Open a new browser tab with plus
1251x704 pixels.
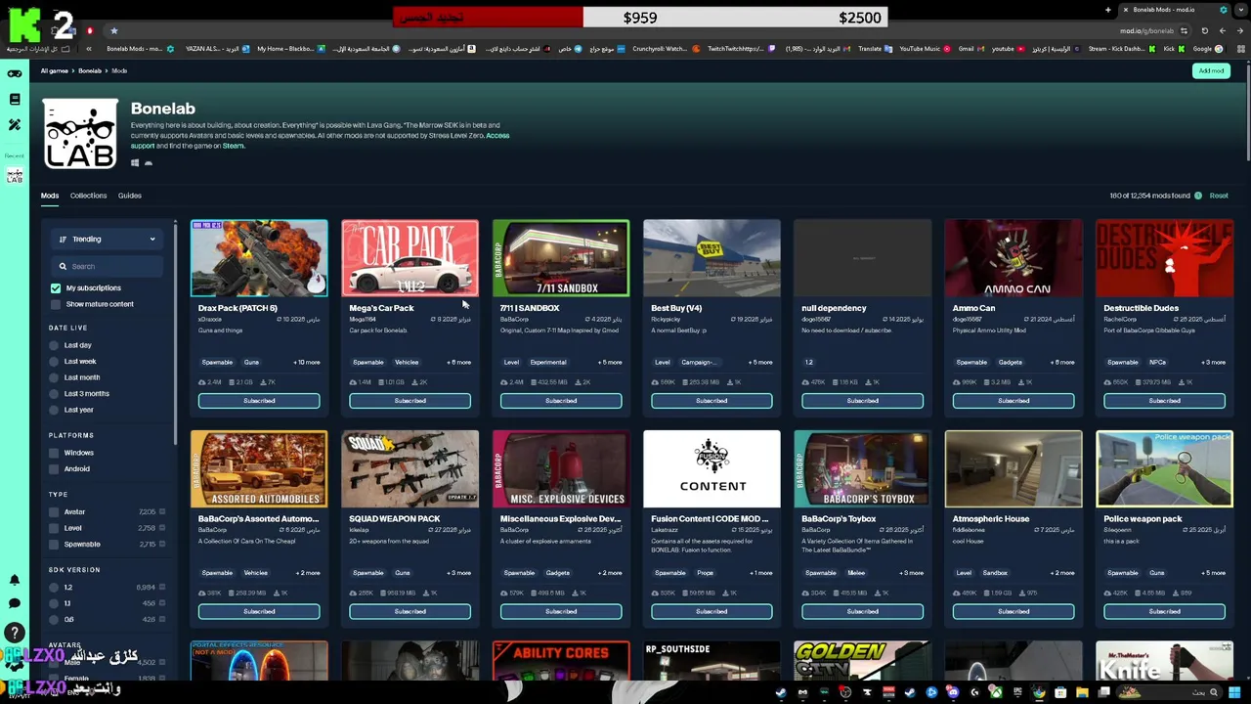(1108, 10)
